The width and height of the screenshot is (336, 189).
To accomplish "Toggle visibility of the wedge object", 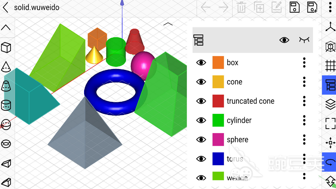I will point(201,178).
